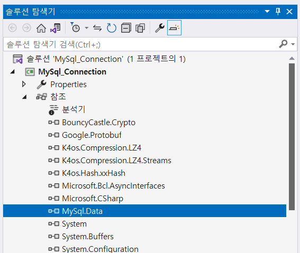This screenshot has height=253, width=300.
Task: Click the Forward navigation arrow
Action: click(26, 28)
